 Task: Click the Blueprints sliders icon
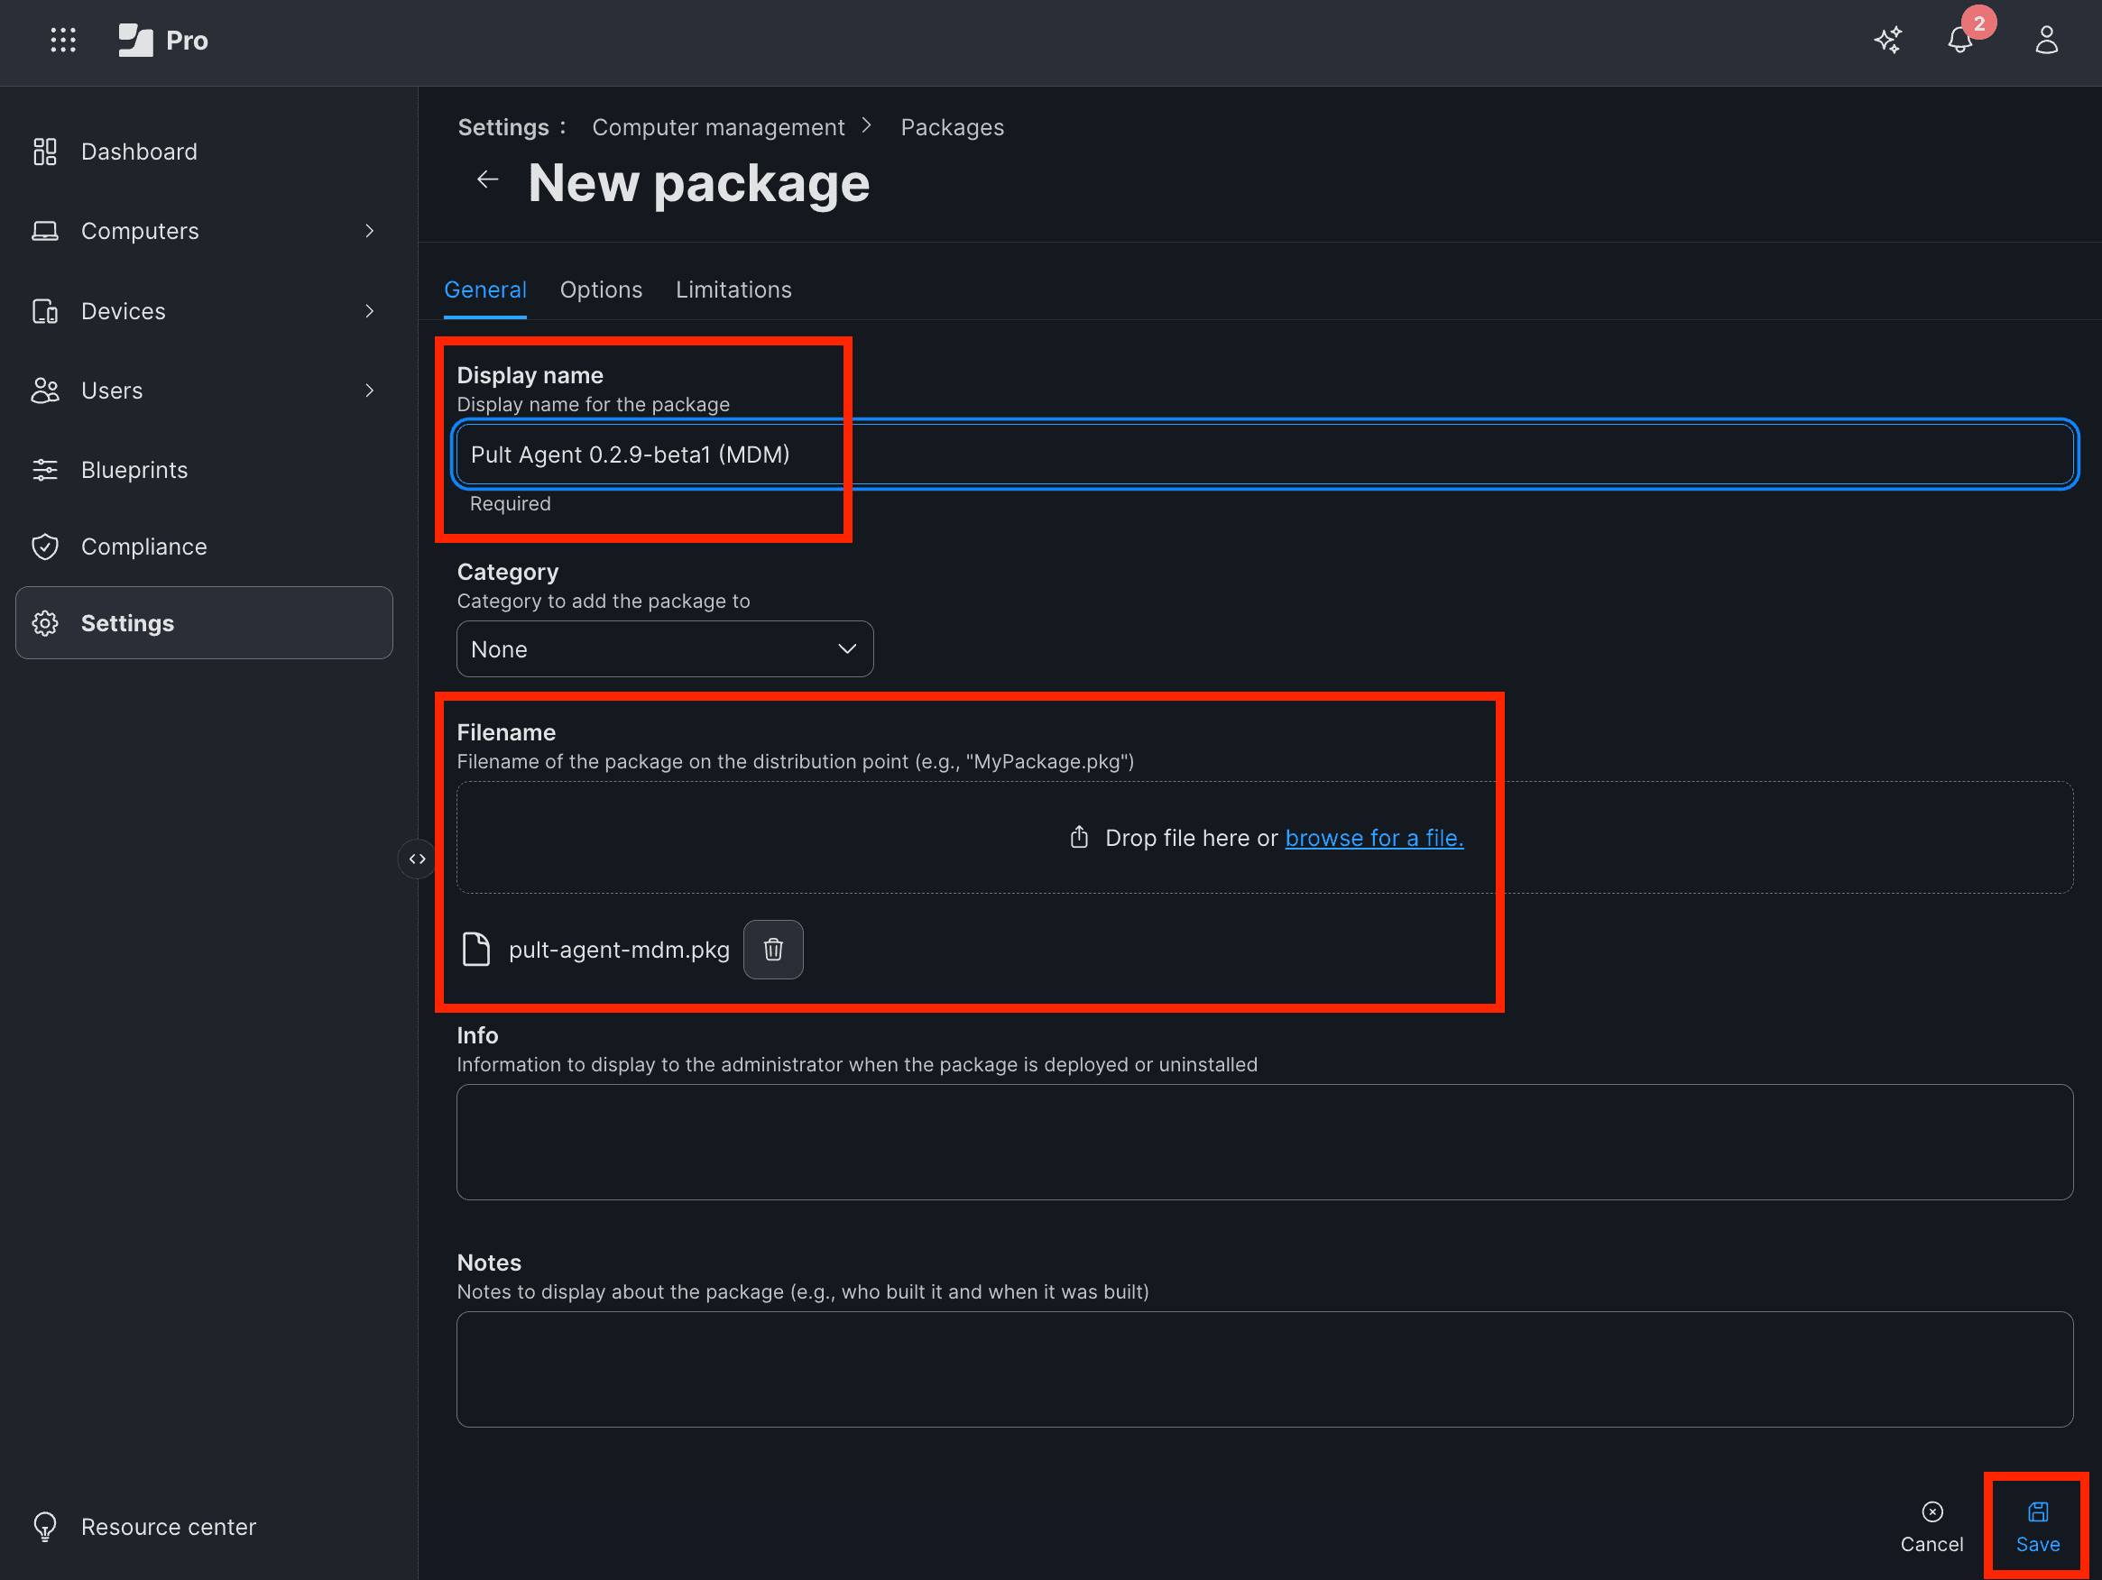(x=45, y=469)
